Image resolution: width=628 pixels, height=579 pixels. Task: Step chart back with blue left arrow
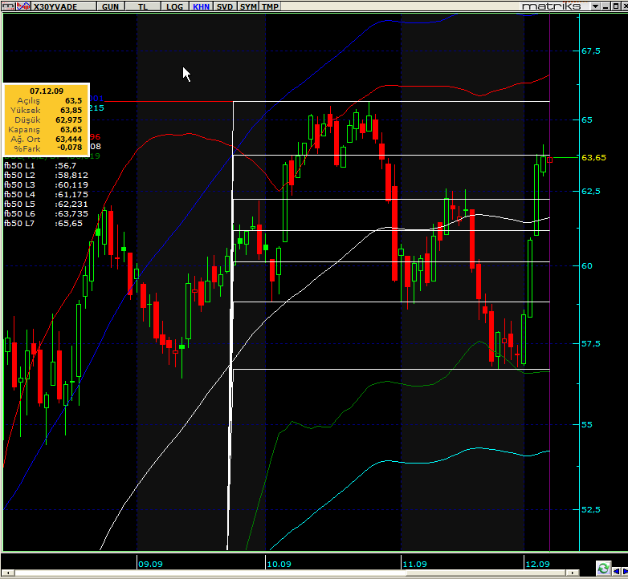(x=617, y=572)
